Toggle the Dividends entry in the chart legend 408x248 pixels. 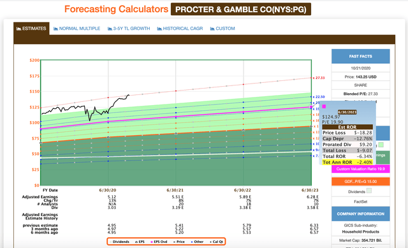pyautogui.click(x=119, y=242)
